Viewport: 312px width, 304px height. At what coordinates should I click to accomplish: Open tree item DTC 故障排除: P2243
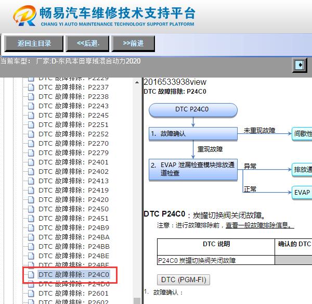[74, 106]
